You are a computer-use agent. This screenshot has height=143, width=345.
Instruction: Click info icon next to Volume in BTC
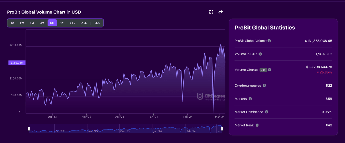pyautogui.click(x=260, y=54)
